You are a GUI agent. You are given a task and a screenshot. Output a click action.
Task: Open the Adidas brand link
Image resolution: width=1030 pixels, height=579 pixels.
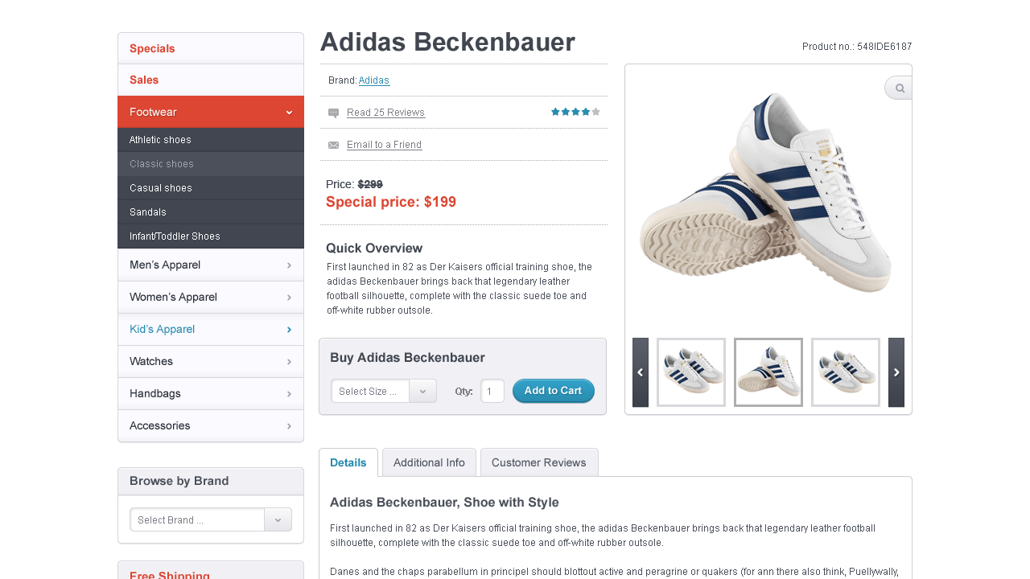tap(373, 80)
